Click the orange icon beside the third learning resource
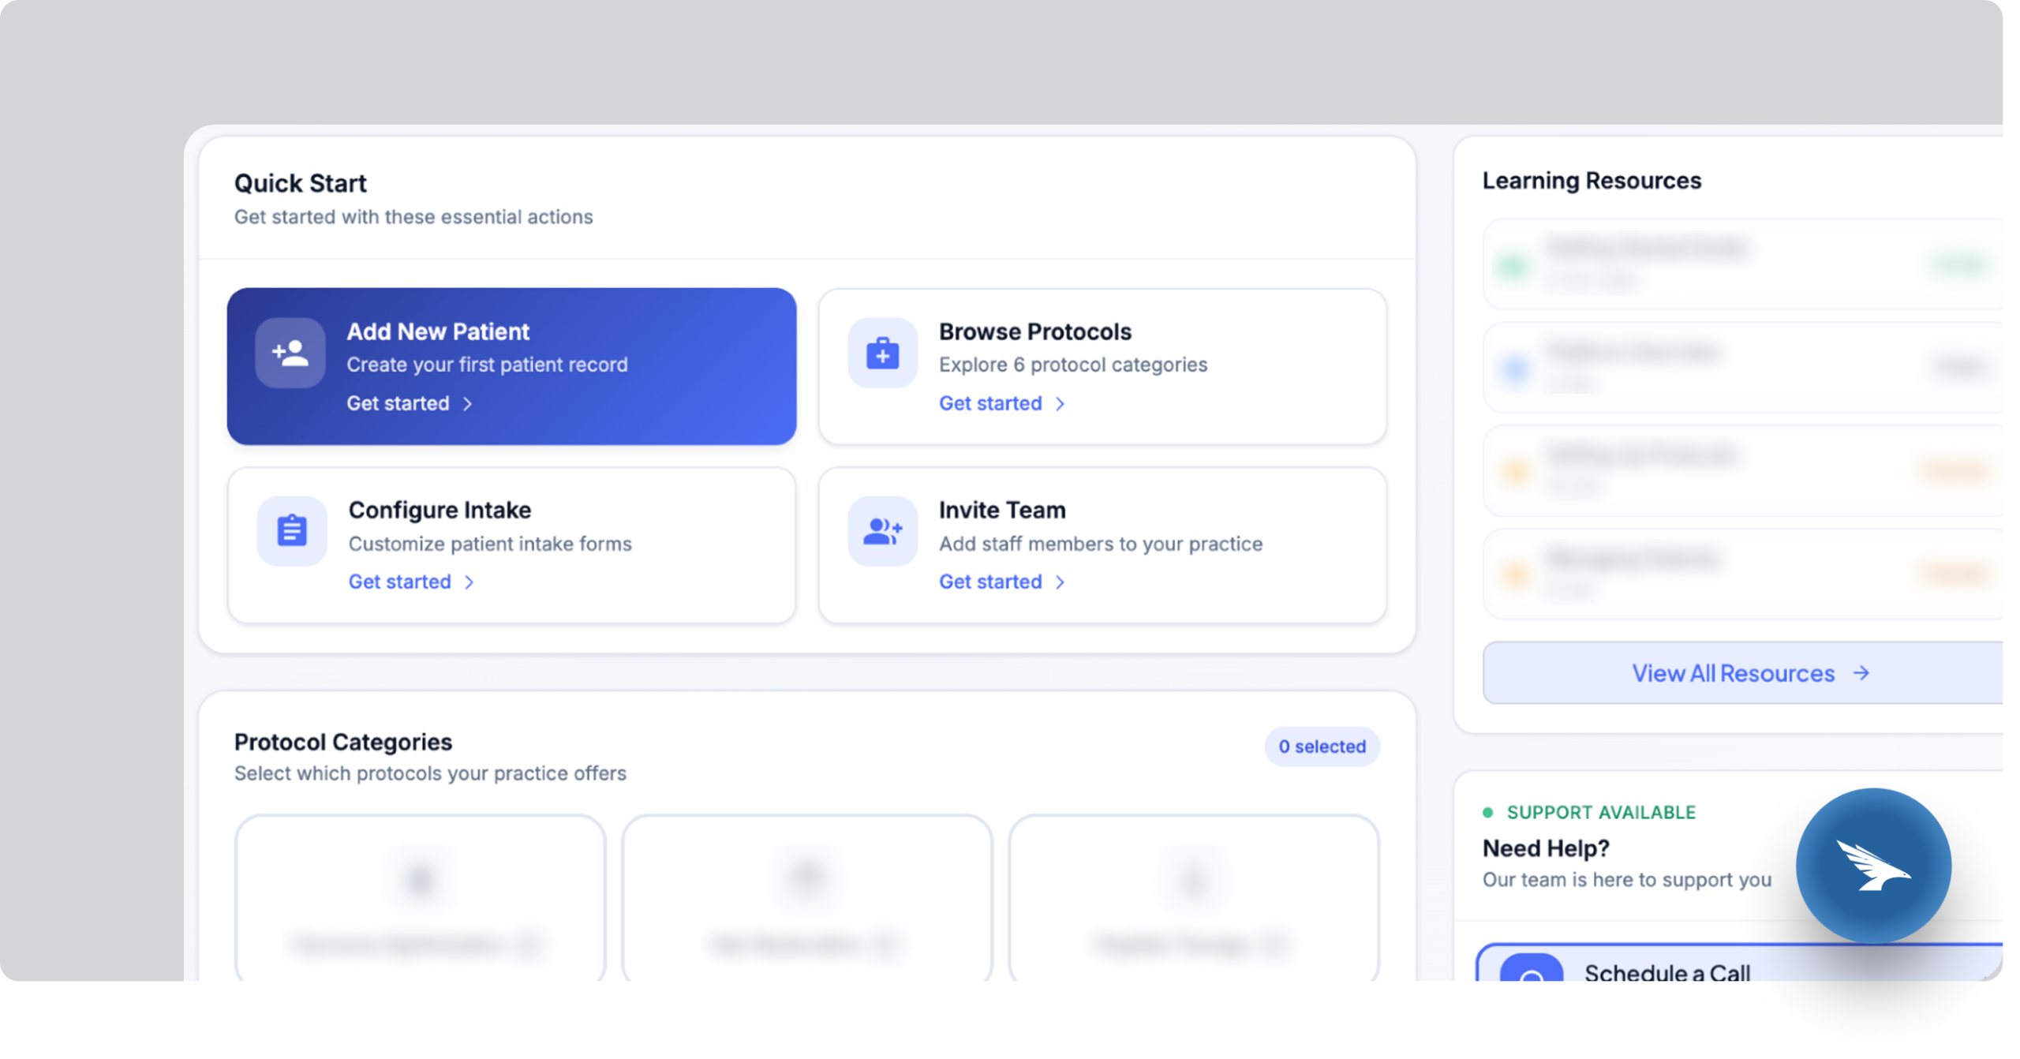Image resolution: width=2020 pixels, height=1059 pixels. point(1516,470)
